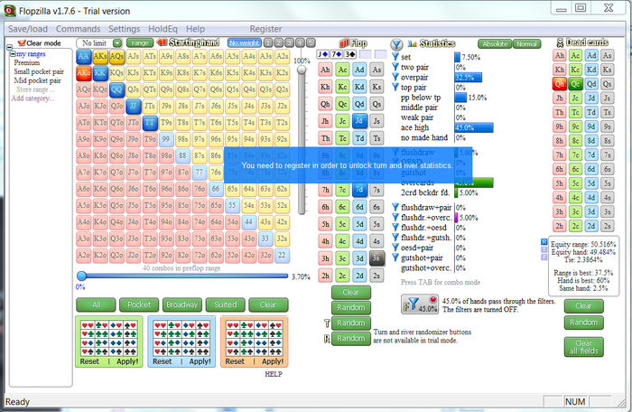Image resolution: width=632 pixels, height=412 pixels.
Task: Click the Broadway button
Action: (x=182, y=304)
